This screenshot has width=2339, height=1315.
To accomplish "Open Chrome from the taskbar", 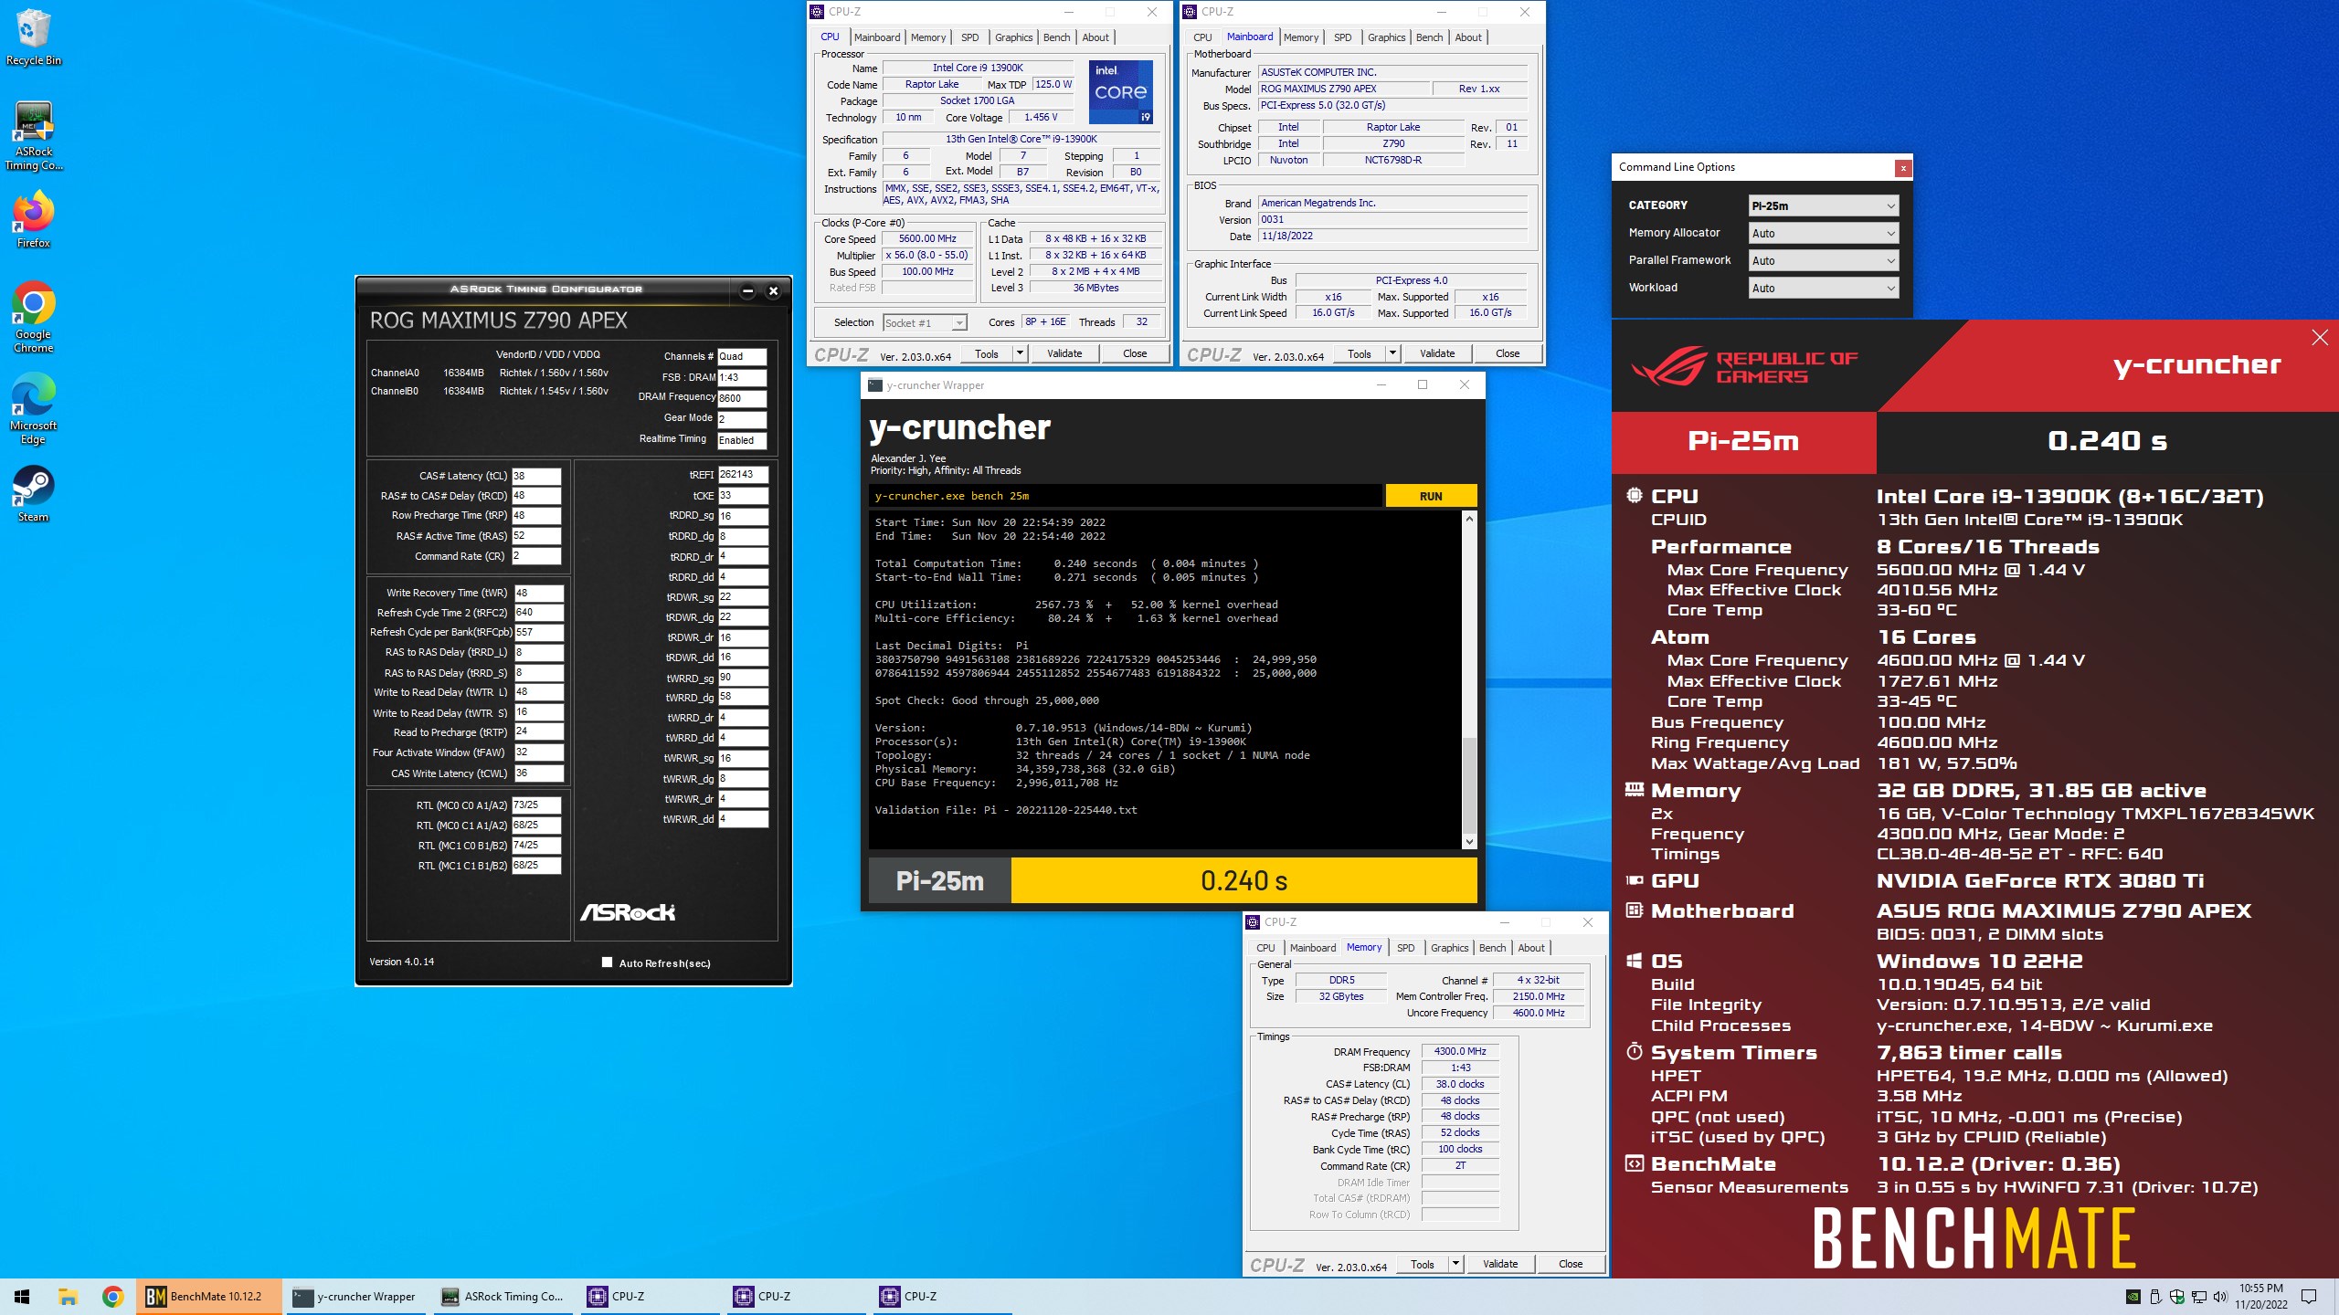I will click(x=113, y=1296).
